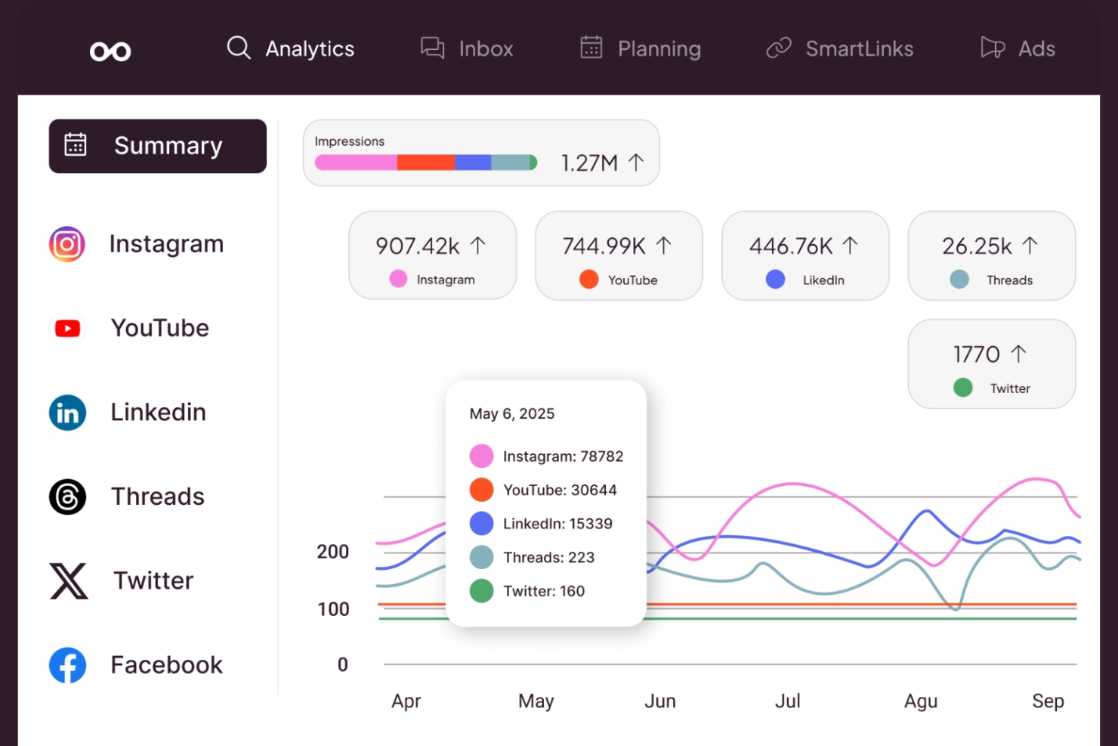1118x746 pixels.
Task: Click YouTube: 30644 in the tooltip
Action: [560, 490]
